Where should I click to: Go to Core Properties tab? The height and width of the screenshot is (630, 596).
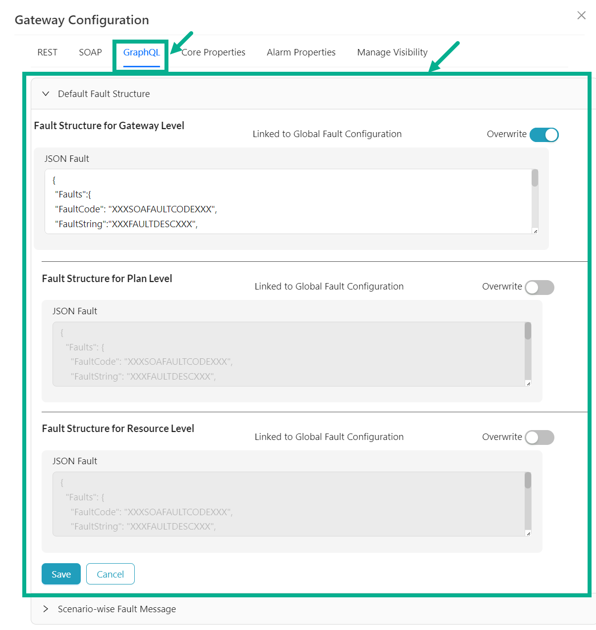coord(214,52)
